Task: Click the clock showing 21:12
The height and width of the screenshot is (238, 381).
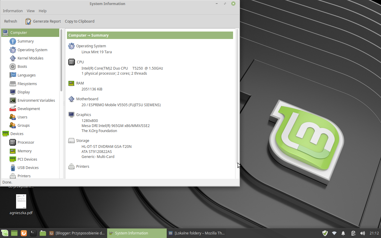Action: click(x=374, y=233)
